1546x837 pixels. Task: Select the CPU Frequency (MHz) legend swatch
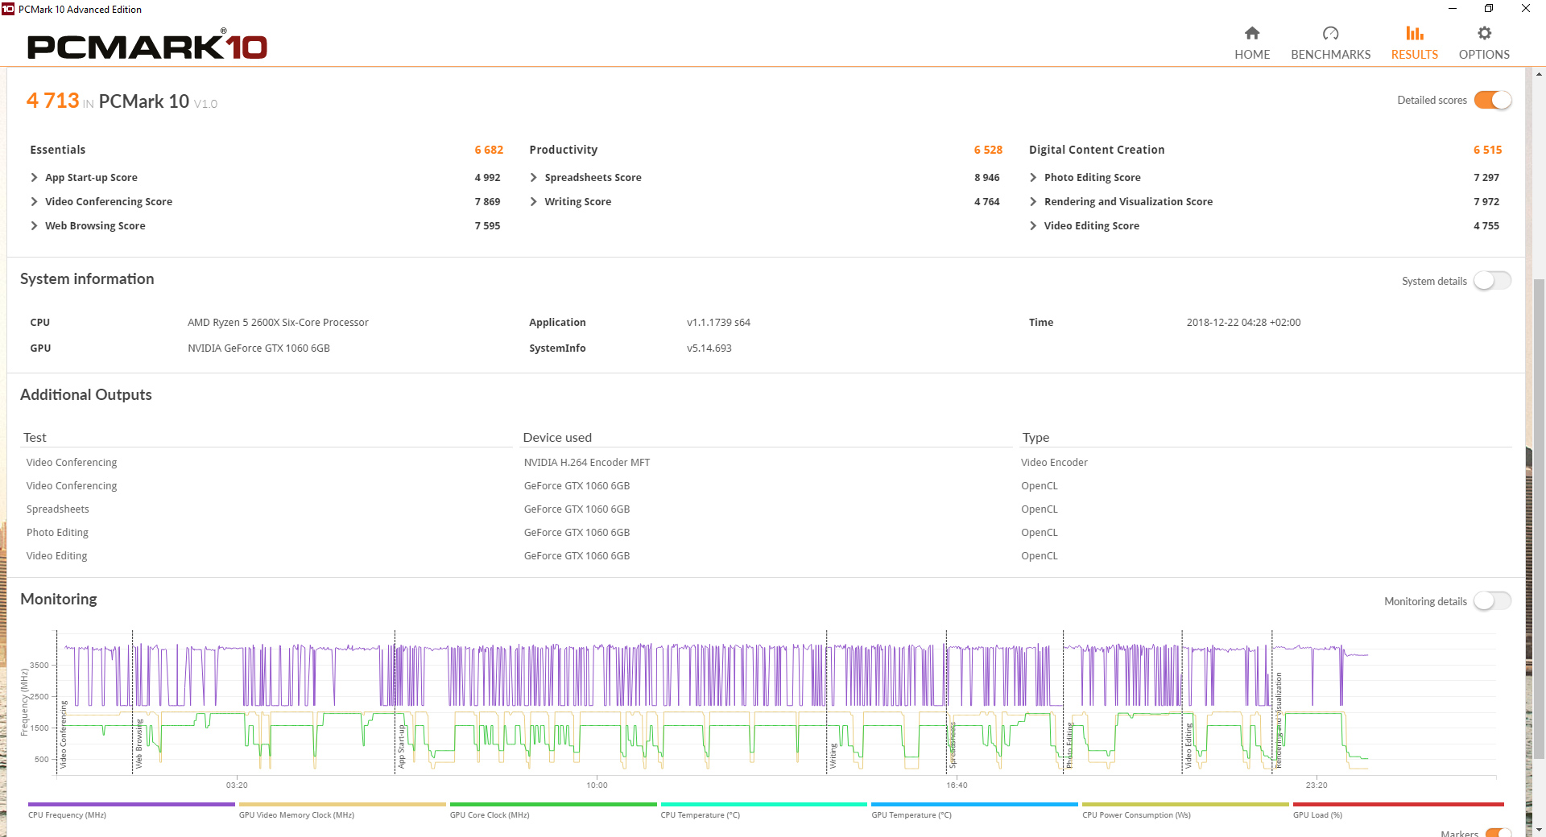pos(131,804)
